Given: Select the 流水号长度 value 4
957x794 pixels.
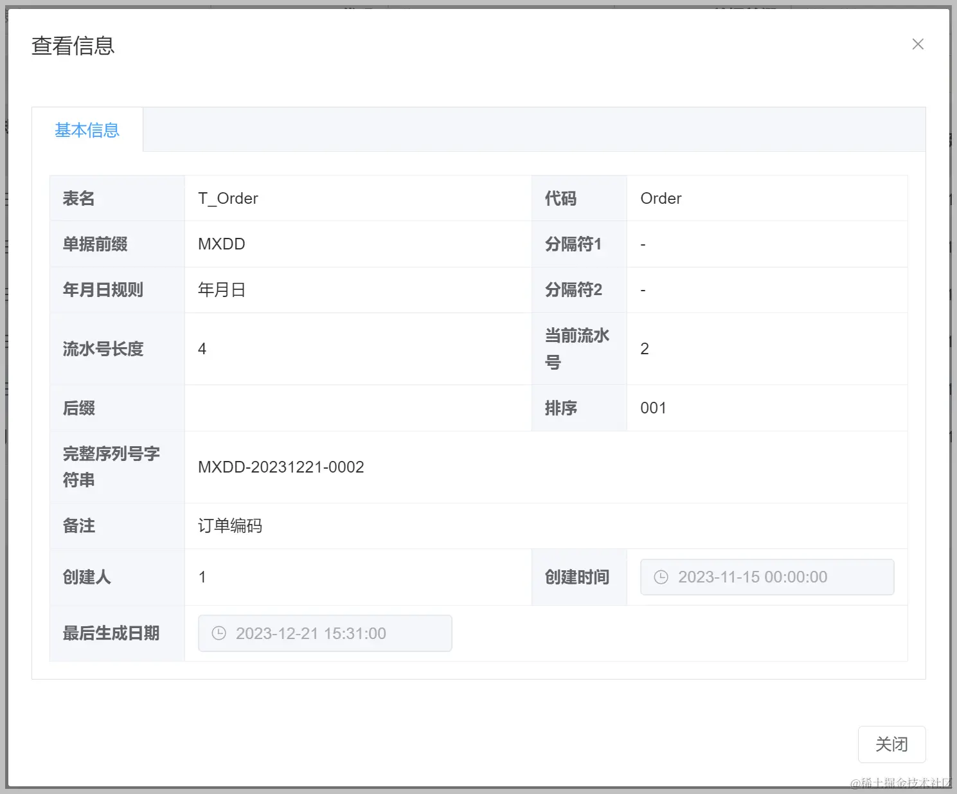Looking at the screenshot, I should [202, 349].
